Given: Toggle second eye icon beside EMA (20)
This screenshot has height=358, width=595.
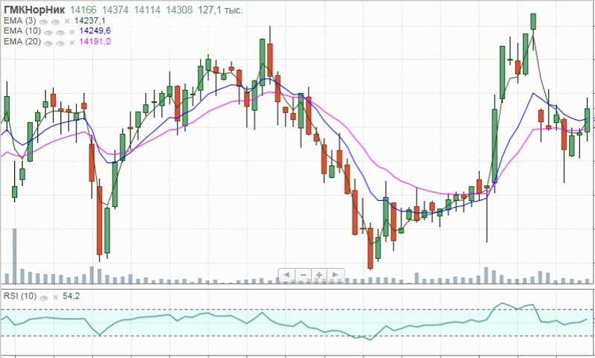Looking at the screenshot, I should [60, 43].
